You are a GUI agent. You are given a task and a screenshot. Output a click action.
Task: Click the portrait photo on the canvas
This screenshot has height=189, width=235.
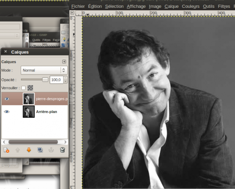pos(159,102)
